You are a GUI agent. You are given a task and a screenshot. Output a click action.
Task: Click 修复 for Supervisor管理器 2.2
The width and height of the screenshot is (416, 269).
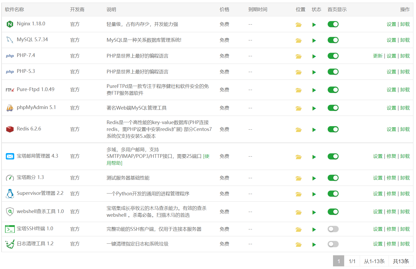391,194
